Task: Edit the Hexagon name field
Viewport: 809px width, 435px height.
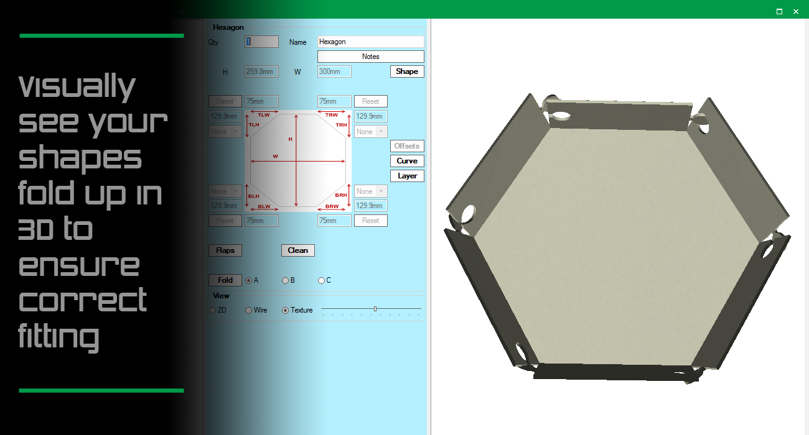Action: tap(370, 41)
